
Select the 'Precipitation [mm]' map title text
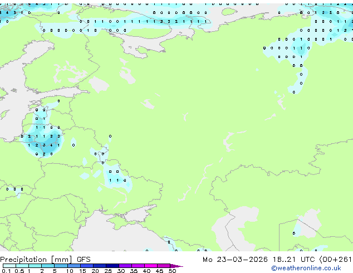point(36,260)
